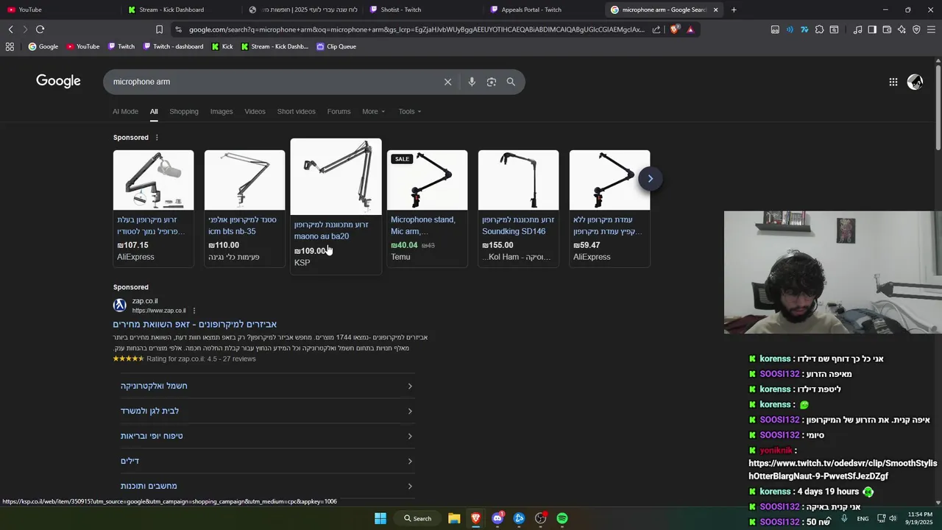Open Brave VPN shield icon
Viewport: 942px width, 530px height.
coord(916,29)
